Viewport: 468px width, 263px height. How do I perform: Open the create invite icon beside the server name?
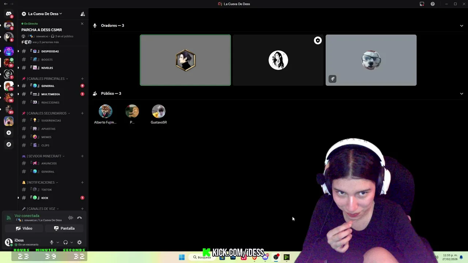(x=83, y=14)
